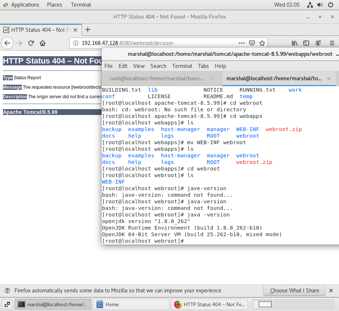Image resolution: width=339 pixels, height=311 pixels.
Task: Save page to Pocket icon
Action: pyautogui.click(x=252, y=43)
